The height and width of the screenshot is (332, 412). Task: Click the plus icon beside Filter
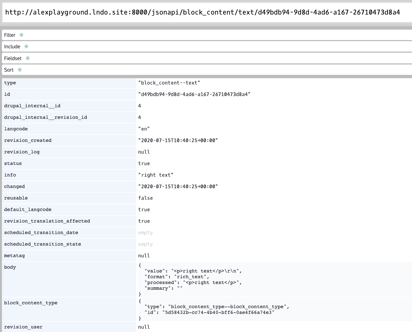coord(22,35)
